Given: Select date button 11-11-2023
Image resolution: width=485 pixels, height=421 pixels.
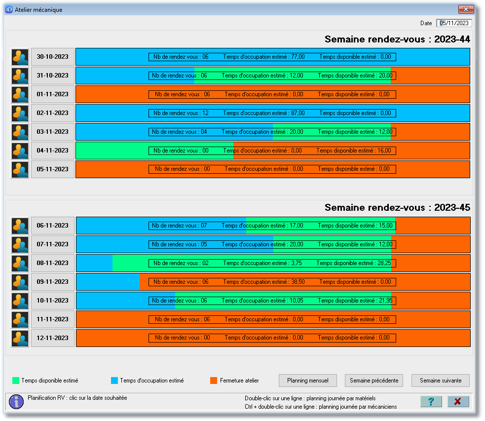Looking at the screenshot, I should pyautogui.click(x=53, y=319).
